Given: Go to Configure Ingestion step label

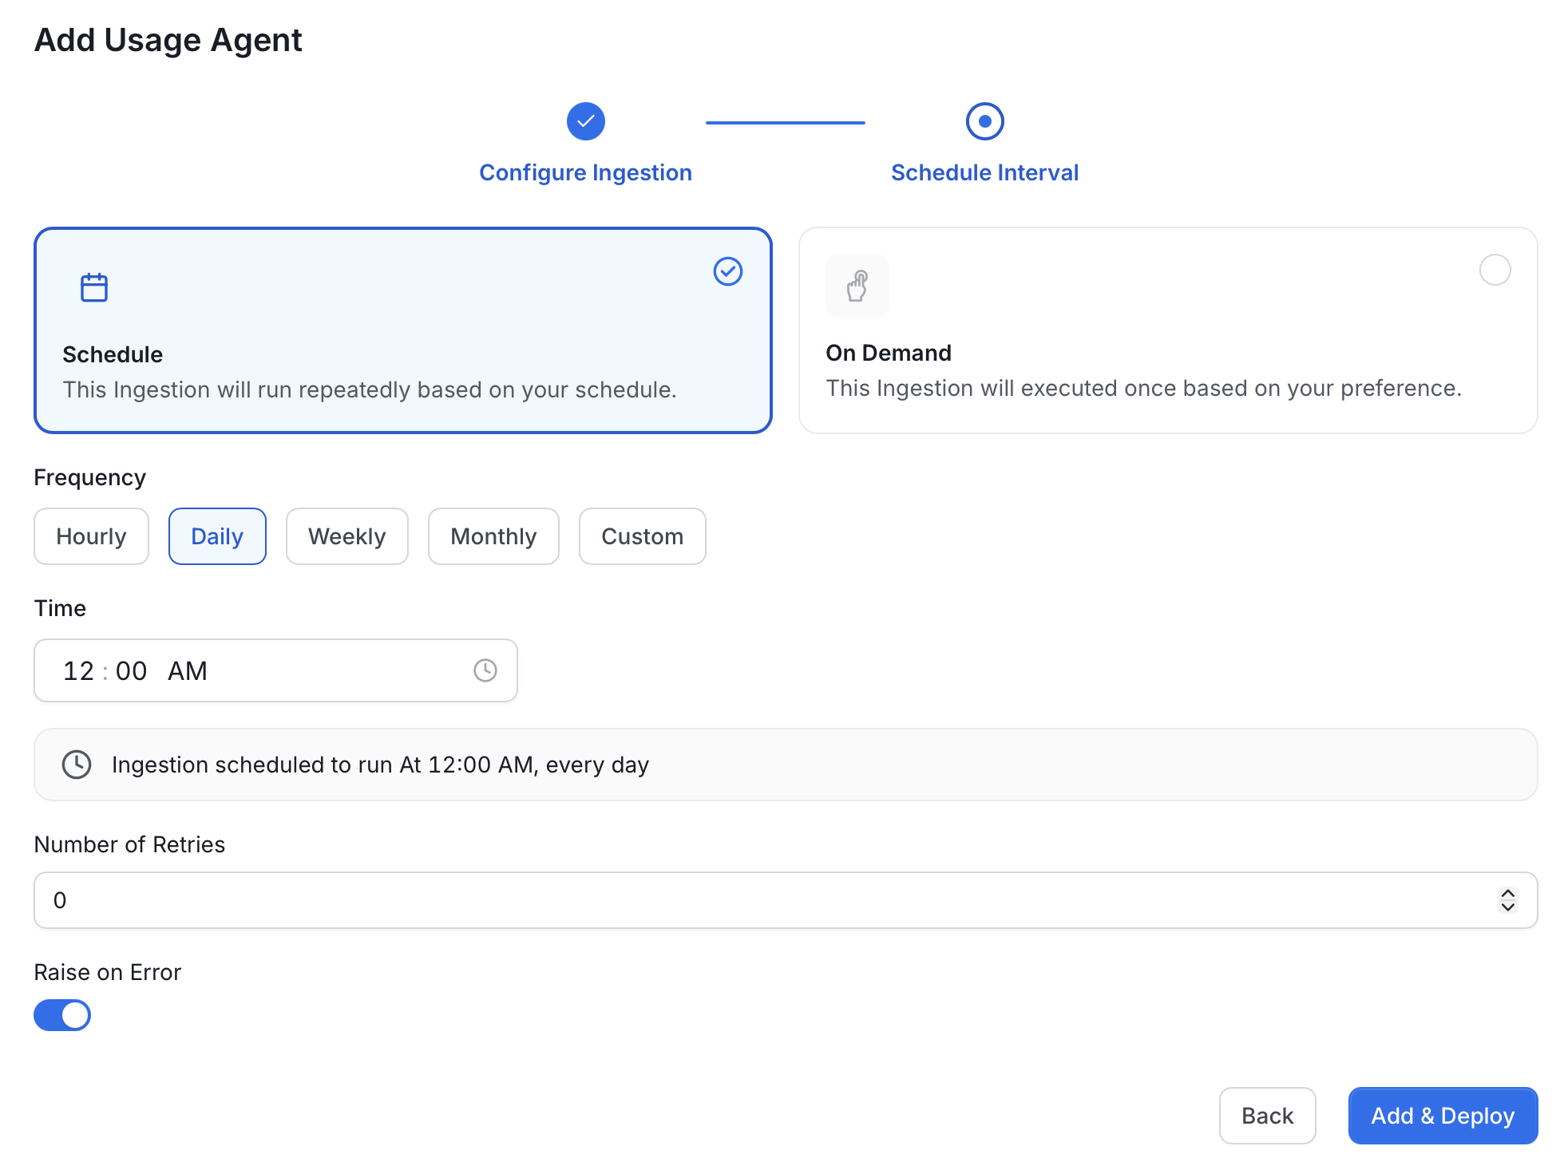Looking at the screenshot, I should (x=586, y=172).
